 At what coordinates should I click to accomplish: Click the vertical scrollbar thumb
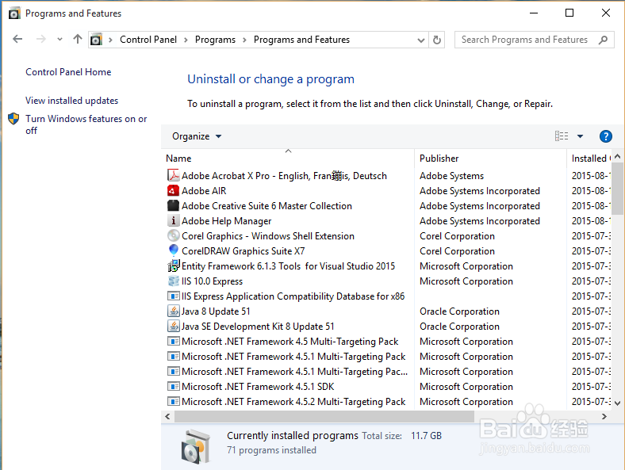(x=617, y=189)
